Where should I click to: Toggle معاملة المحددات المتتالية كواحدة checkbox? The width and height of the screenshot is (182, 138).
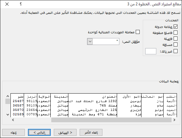(x=138, y=32)
